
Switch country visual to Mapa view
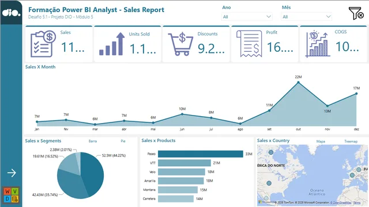click(x=321, y=141)
